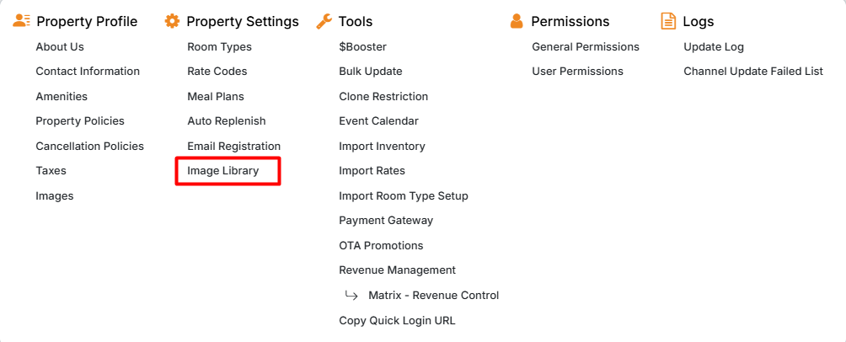This screenshot has height=342, width=846.
Task: Open OTA Promotions
Action: (x=381, y=246)
